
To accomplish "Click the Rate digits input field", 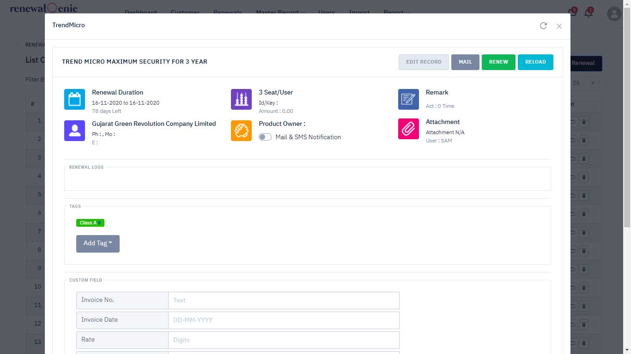I will [284, 340].
